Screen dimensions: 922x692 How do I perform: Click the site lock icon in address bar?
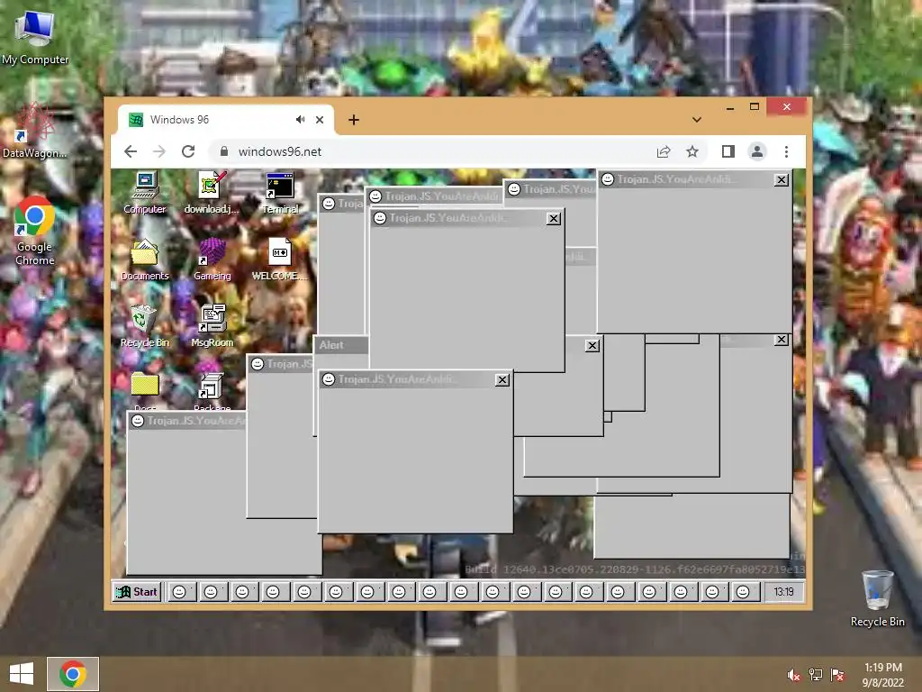(224, 151)
